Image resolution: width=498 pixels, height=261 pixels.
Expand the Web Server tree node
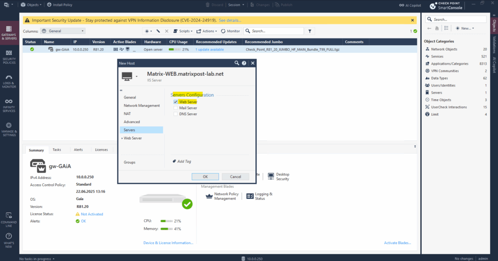(122, 139)
